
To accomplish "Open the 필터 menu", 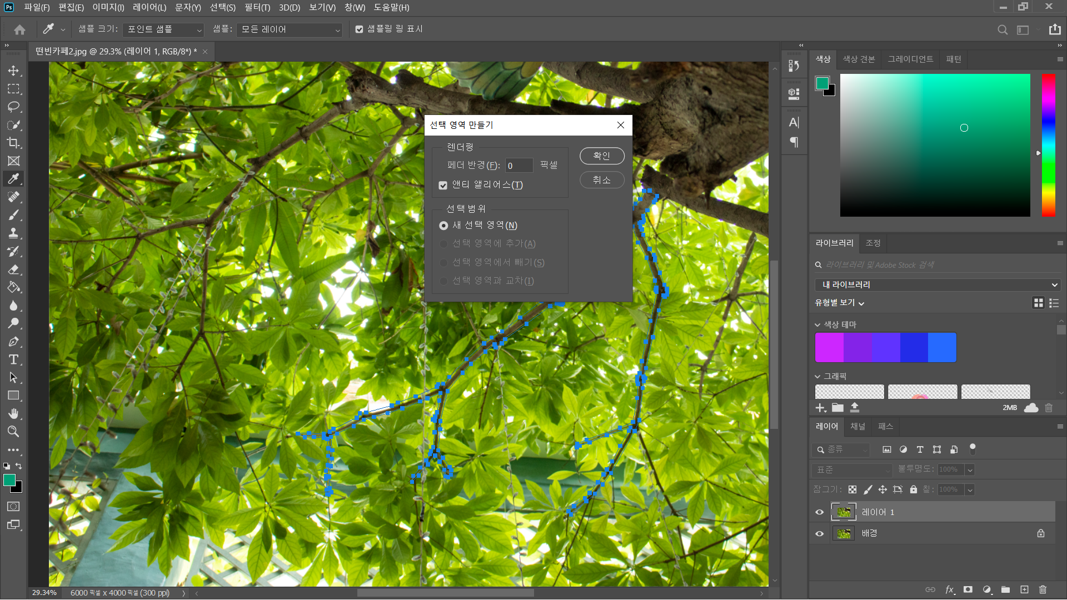I will 257,7.
